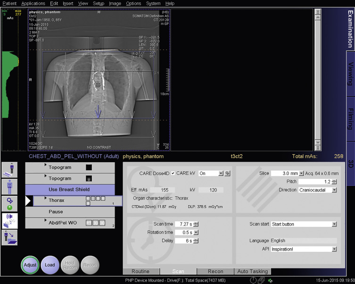The width and height of the screenshot is (355, 284).
Task: Click the patient body model icon
Action: [9, 186]
